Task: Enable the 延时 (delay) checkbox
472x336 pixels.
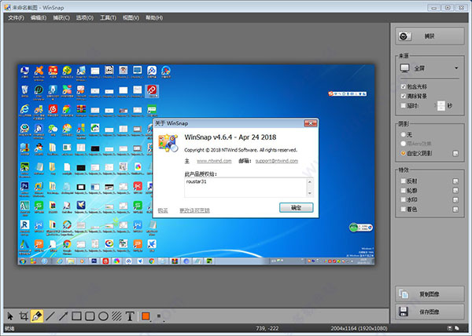Action: click(x=404, y=106)
